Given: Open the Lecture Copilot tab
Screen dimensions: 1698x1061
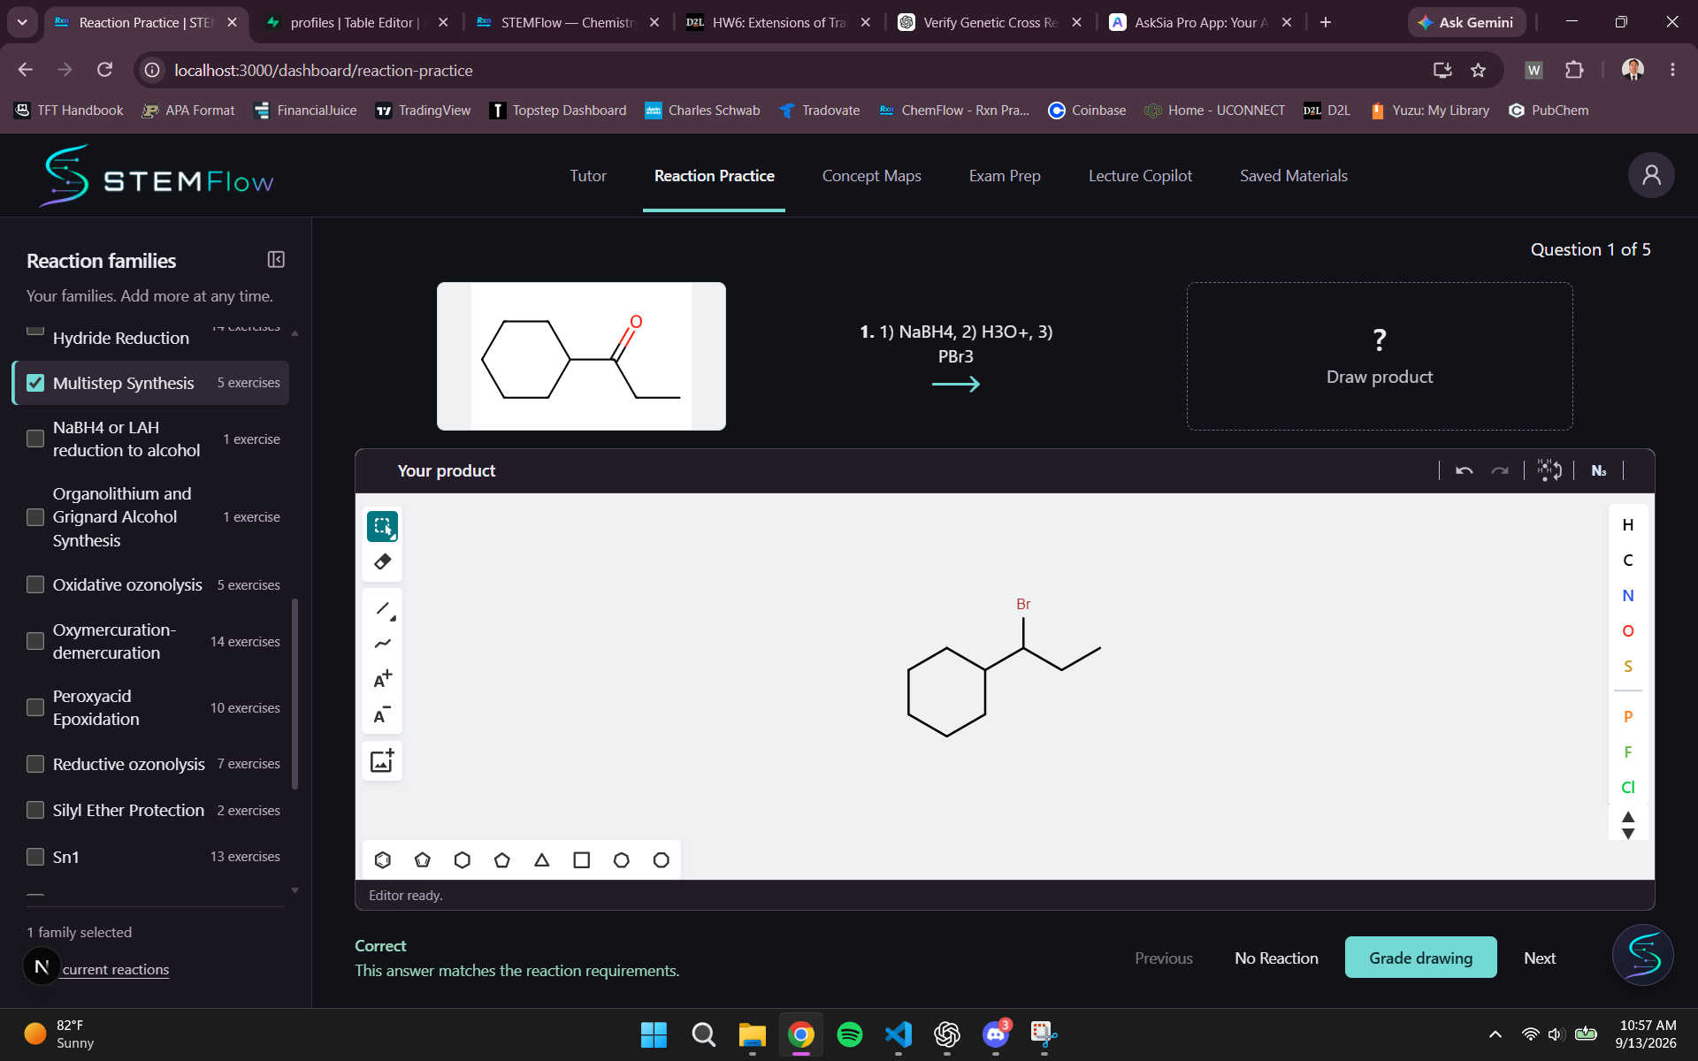Looking at the screenshot, I should point(1140,176).
